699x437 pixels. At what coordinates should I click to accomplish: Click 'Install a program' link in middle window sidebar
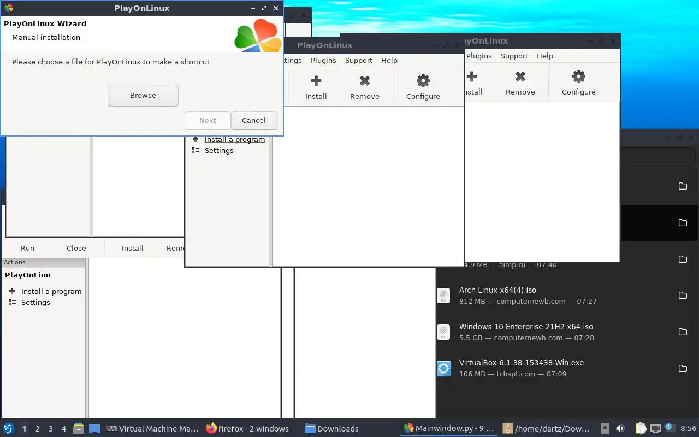click(x=235, y=140)
